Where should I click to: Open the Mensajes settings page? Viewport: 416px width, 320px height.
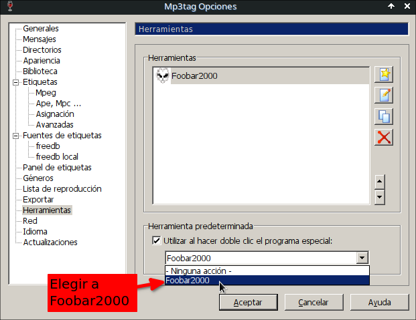tap(40, 39)
